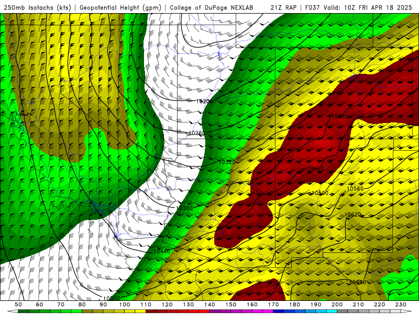Image resolution: width=419 pixels, height=314 pixels.
Task: Click the bright magenta legend swatch just before 170
Action: click(268, 311)
